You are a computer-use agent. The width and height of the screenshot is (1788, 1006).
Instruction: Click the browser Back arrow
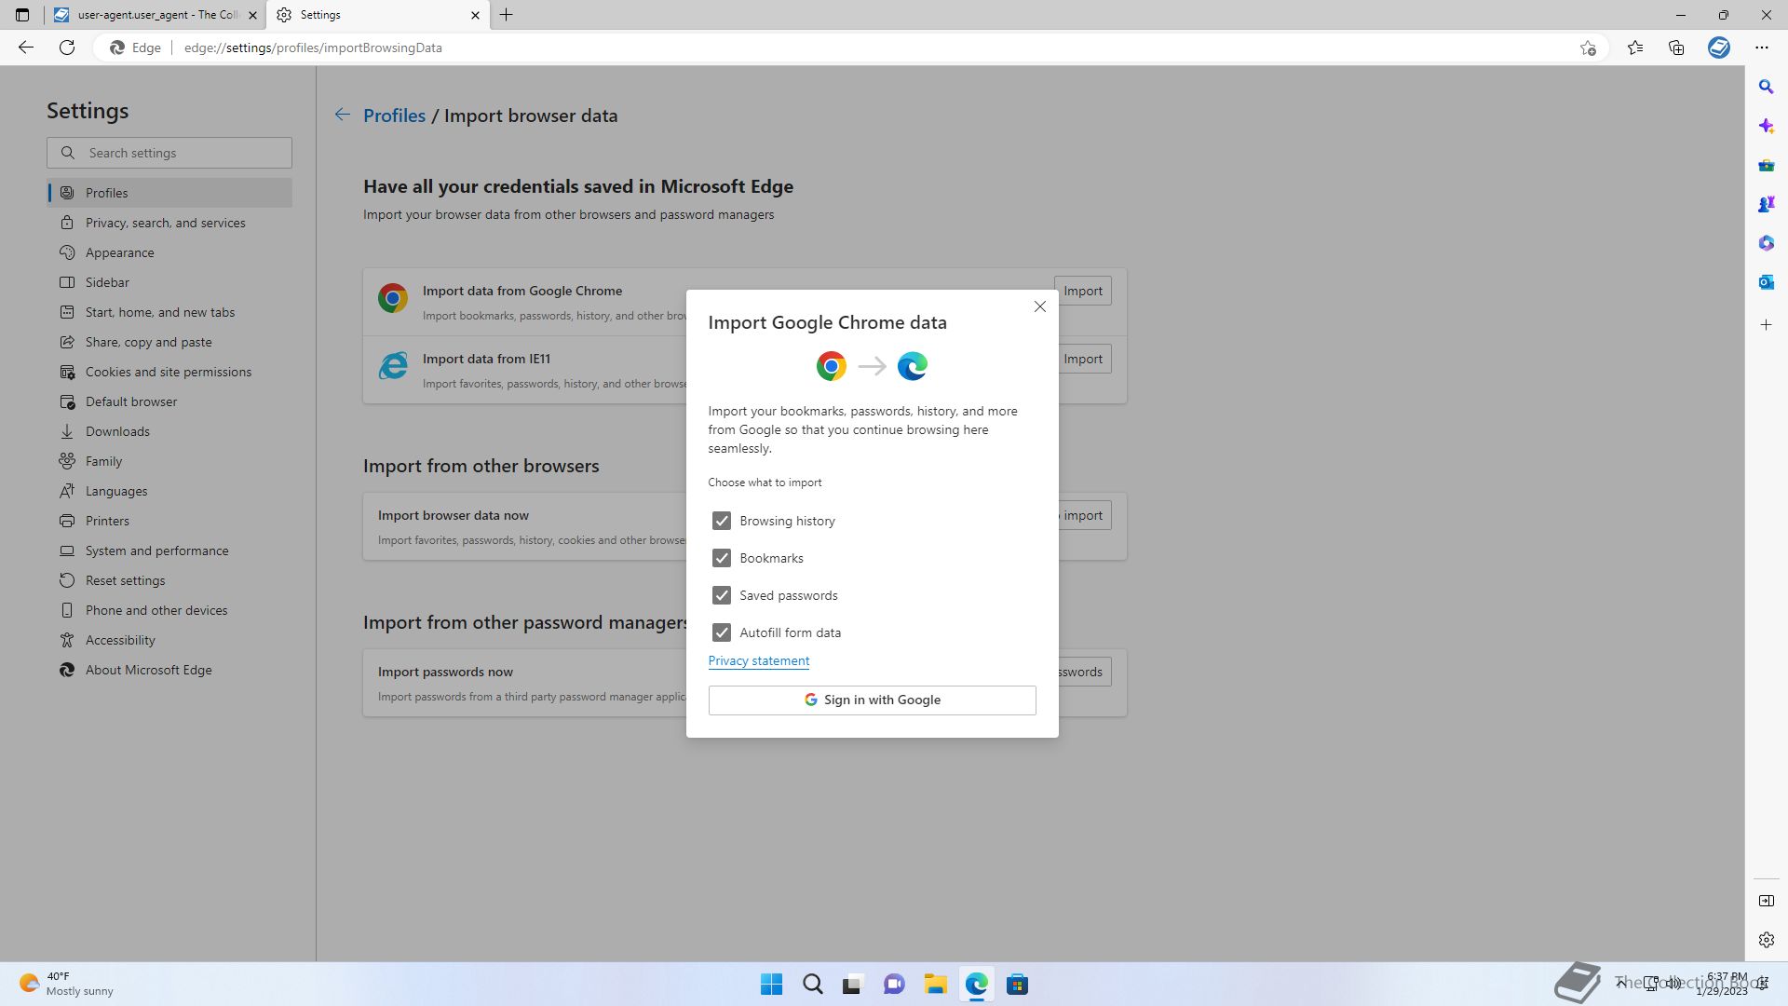tap(26, 48)
